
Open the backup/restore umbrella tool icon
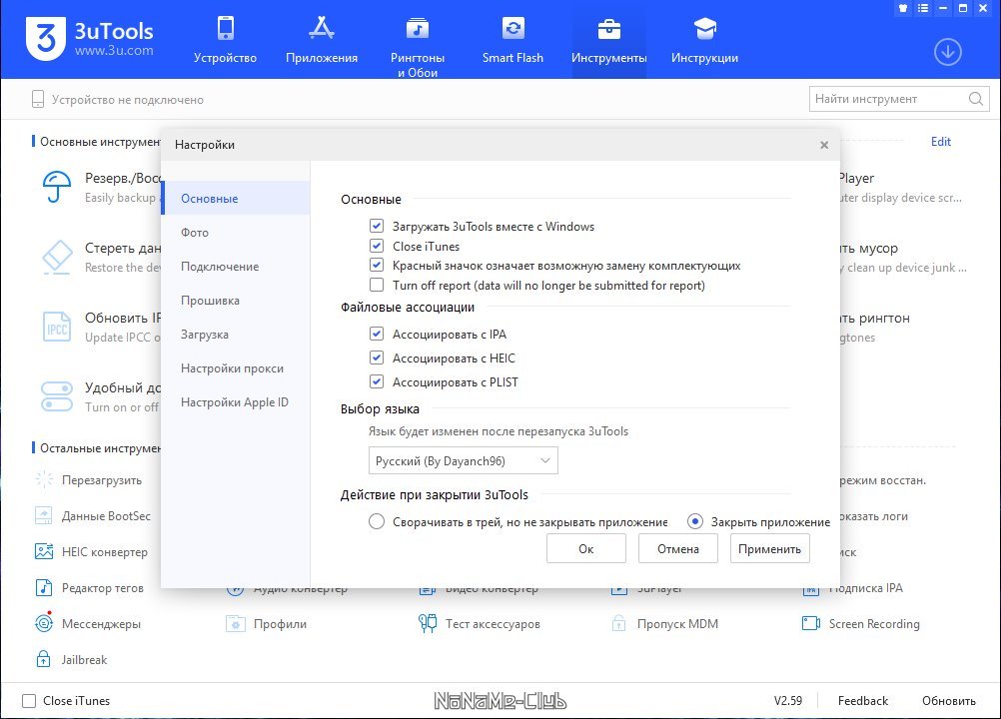[x=56, y=187]
